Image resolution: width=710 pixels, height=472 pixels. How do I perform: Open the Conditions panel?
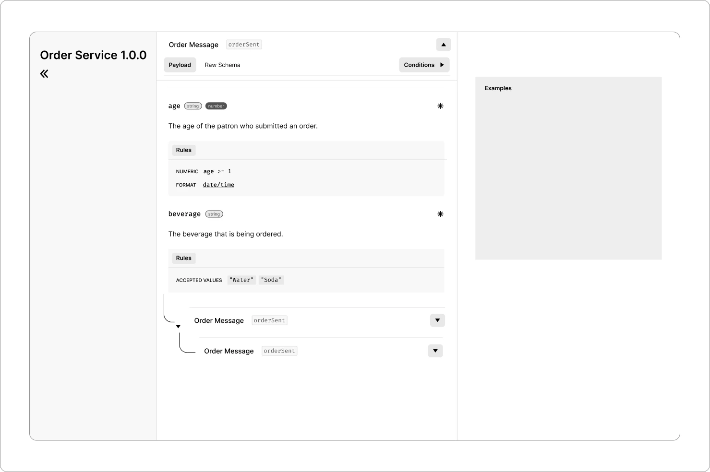pyautogui.click(x=424, y=65)
